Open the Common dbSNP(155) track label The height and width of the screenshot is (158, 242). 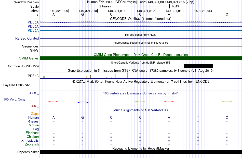(22, 66)
